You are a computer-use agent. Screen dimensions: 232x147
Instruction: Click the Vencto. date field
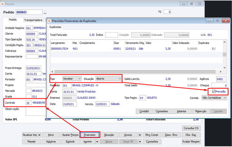[x=102, y=104]
